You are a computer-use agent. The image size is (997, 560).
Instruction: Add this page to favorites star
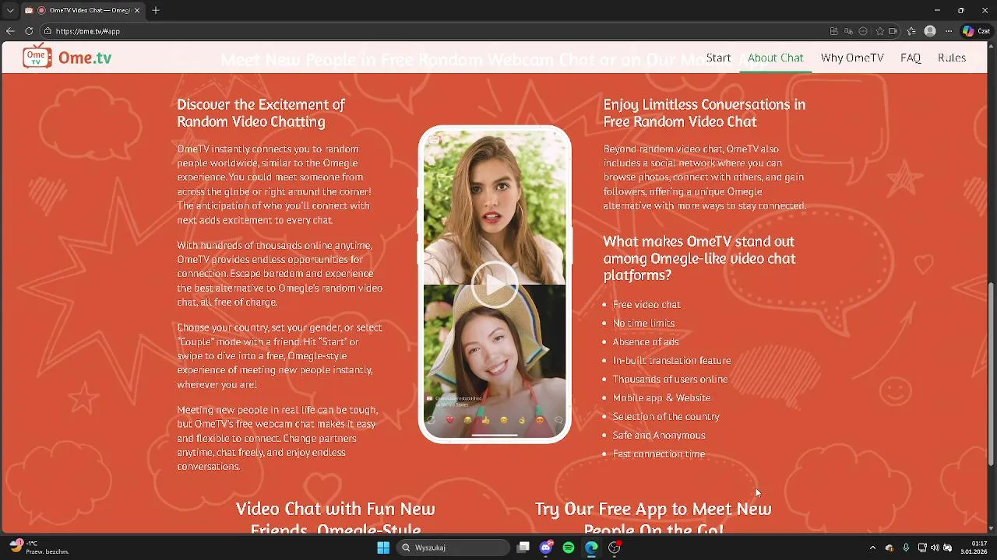click(880, 31)
